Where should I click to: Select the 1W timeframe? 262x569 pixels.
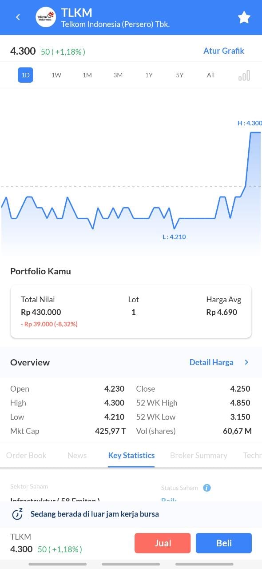(x=56, y=75)
